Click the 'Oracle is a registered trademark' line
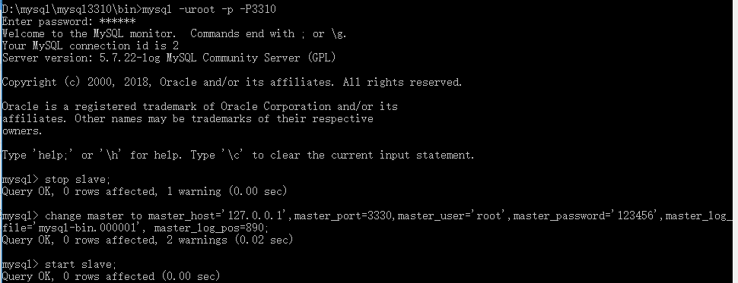 point(199,106)
